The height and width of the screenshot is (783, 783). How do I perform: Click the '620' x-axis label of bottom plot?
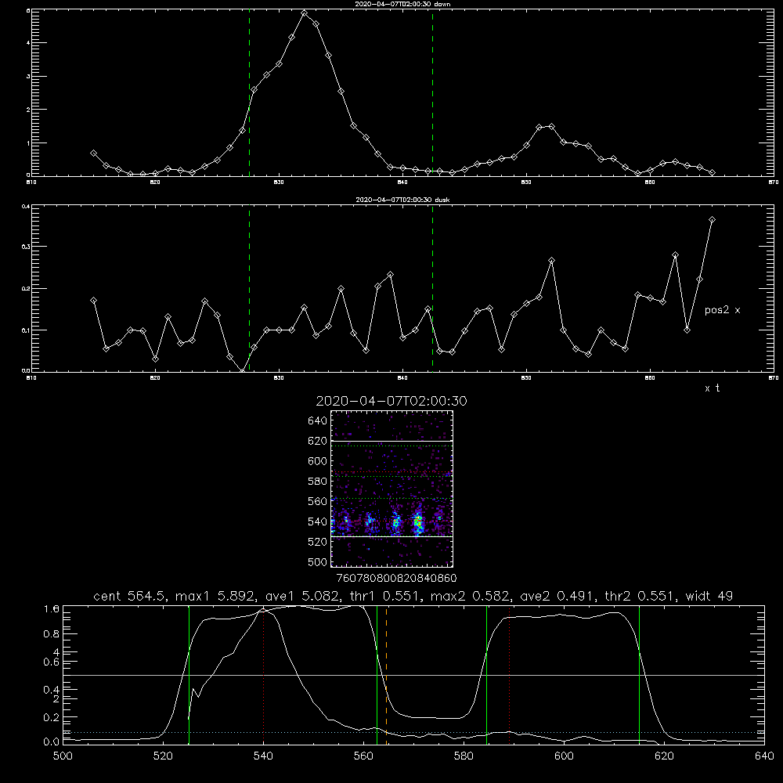click(x=664, y=756)
